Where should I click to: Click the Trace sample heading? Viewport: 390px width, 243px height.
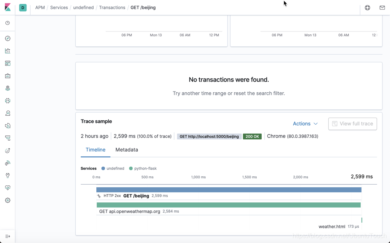(96, 121)
